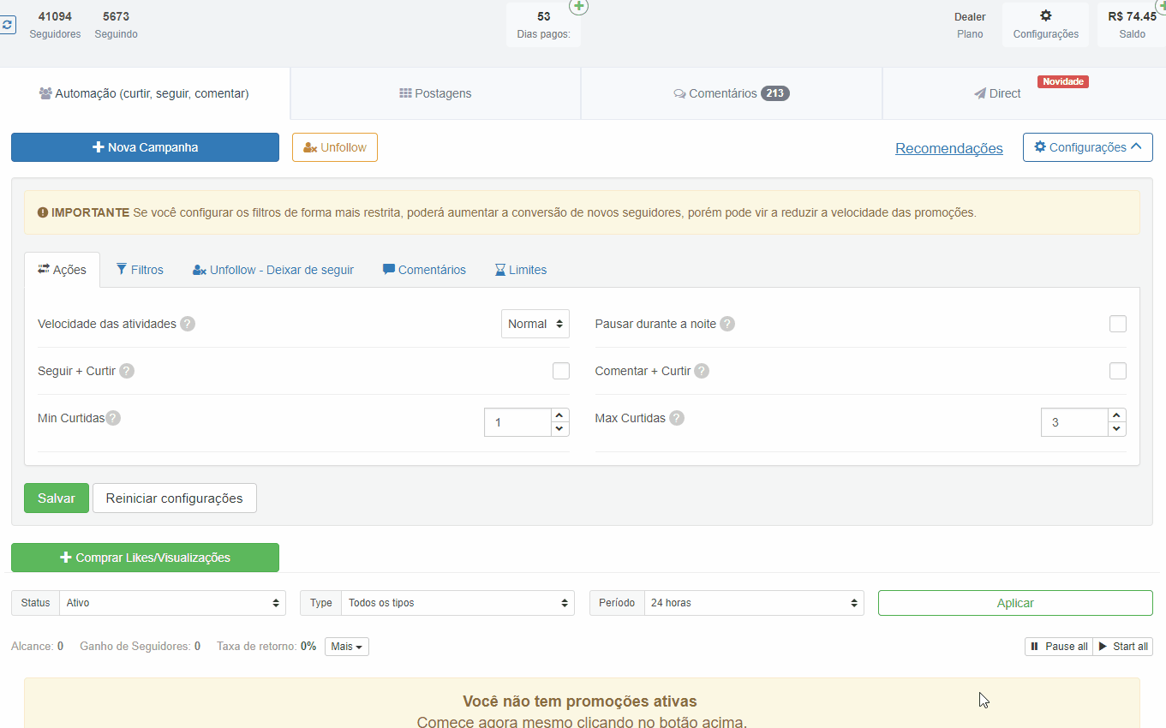The width and height of the screenshot is (1166, 728).
Task: Click Reiniciar configurações button
Action: [175, 498]
